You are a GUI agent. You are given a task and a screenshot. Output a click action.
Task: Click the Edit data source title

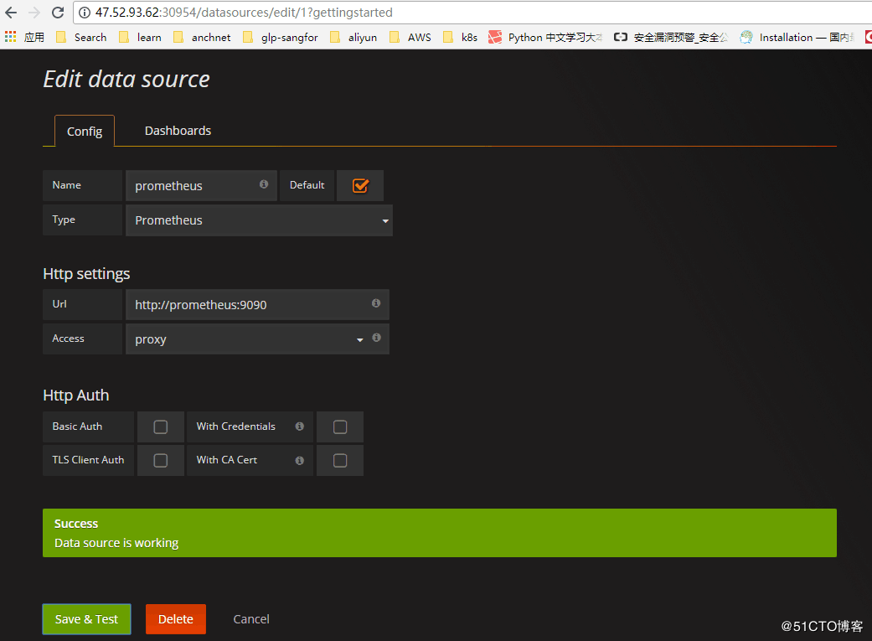[126, 79]
